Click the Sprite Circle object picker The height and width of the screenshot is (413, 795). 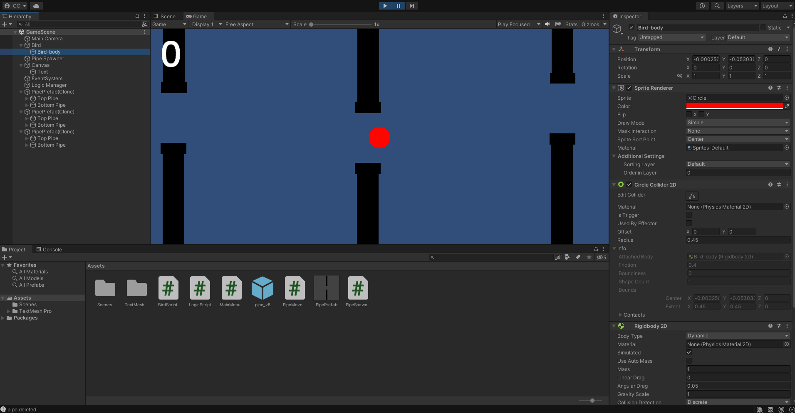pyautogui.click(x=786, y=98)
